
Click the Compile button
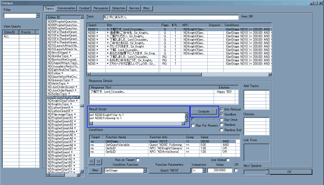(x=204, y=112)
